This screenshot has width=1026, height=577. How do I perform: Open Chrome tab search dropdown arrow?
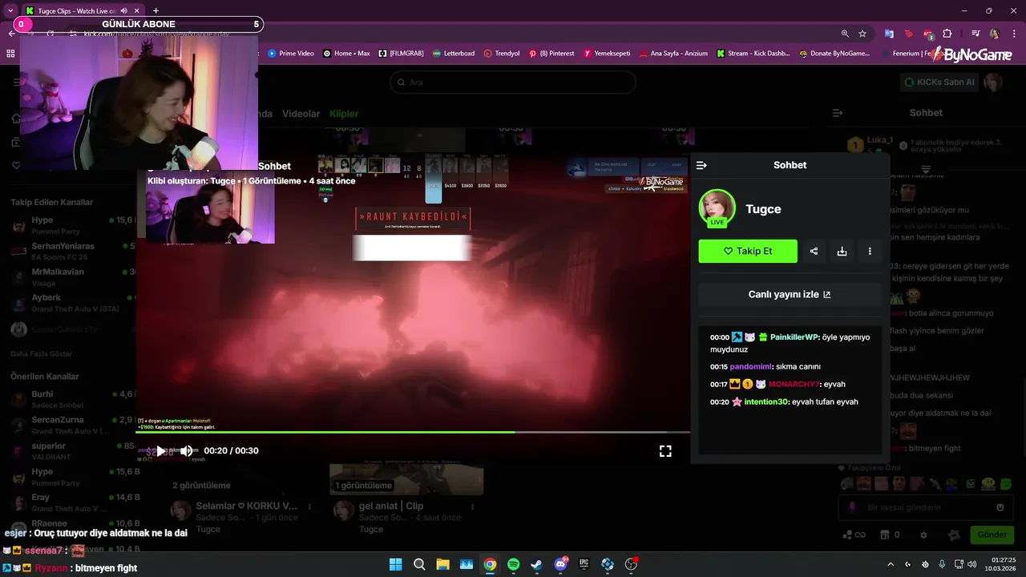[10, 11]
